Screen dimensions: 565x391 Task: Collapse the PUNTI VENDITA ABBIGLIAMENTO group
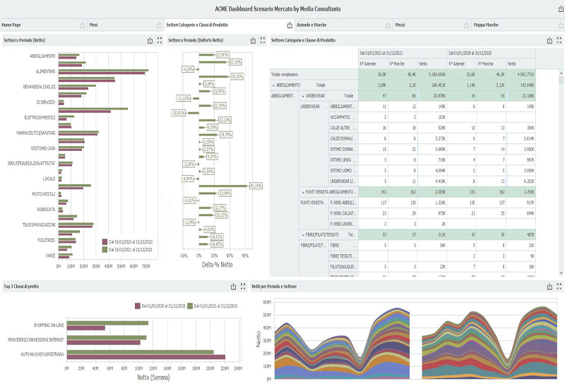point(303,192)
